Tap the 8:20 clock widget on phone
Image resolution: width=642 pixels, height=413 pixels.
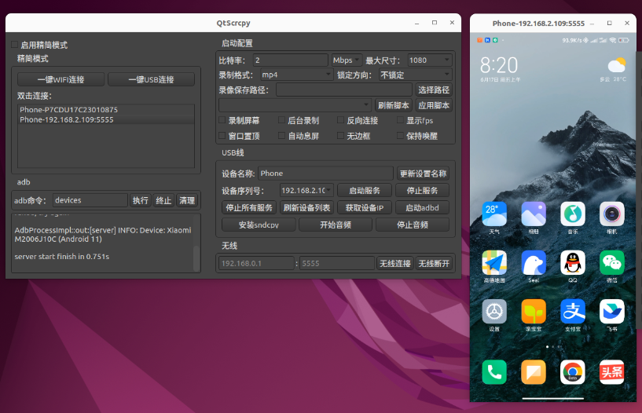tap(499, 65)
